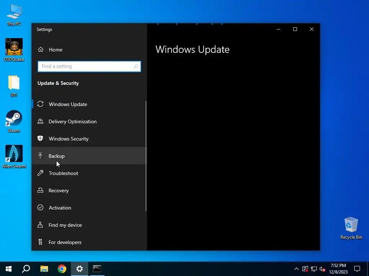Image resolution: width=369 pixels, height=276 pixels.
Task: Click the muted speaker tray icon
Action: 323,269
